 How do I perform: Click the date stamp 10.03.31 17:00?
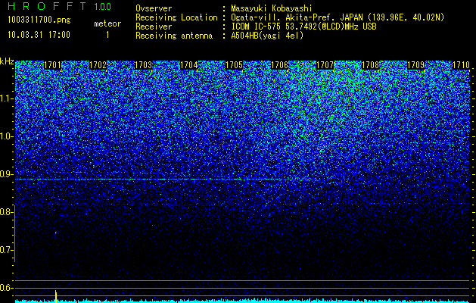[39, 35]
